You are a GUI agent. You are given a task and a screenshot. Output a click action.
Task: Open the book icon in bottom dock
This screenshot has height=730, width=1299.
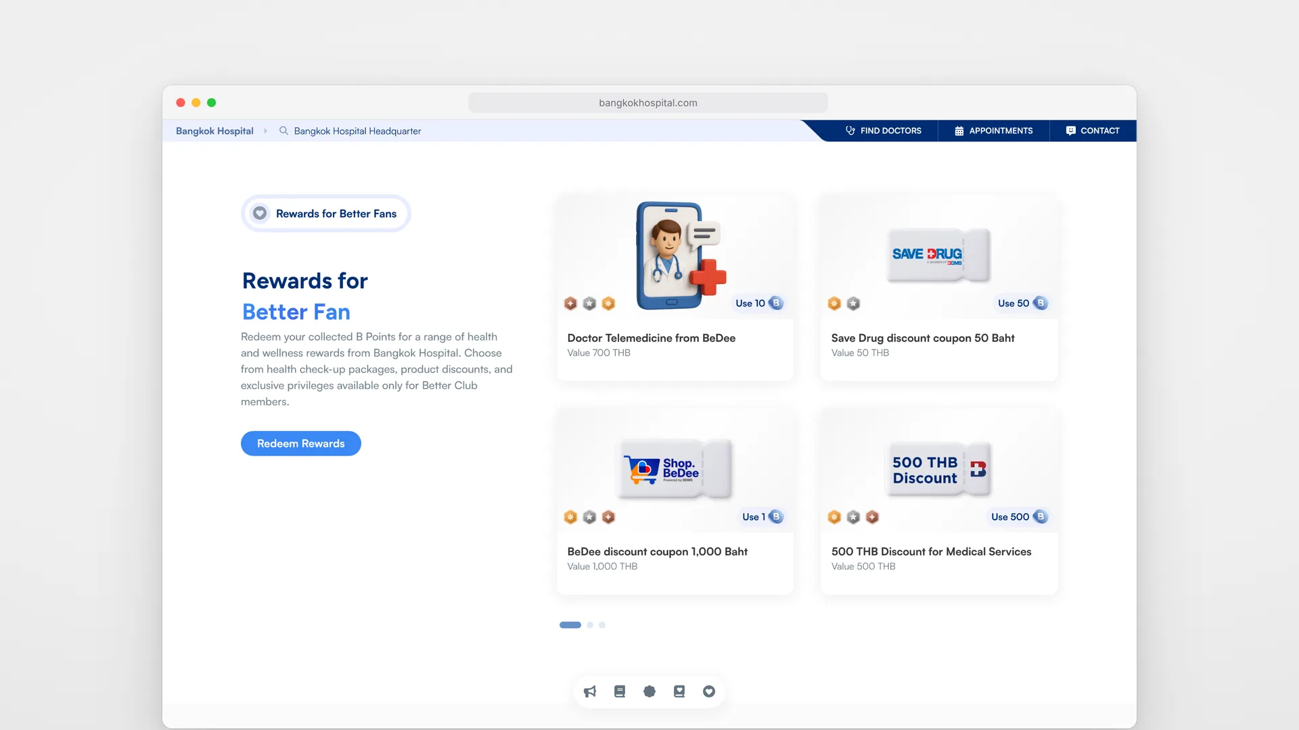(x=620, y=691)
